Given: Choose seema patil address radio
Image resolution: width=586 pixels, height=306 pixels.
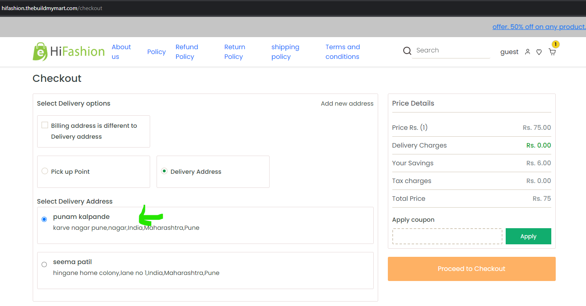Looking at the screenshot, I should pyautogui.click(x=44, y=264).
